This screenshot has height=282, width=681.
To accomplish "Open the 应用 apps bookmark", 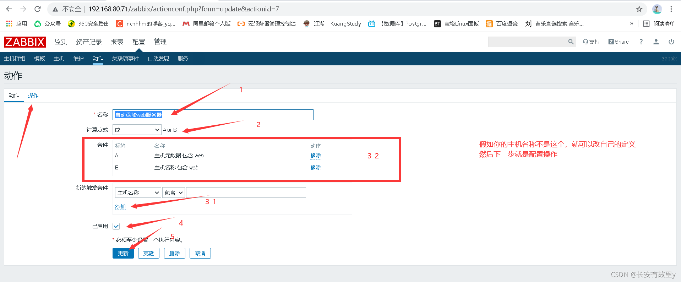I will 17,23.
